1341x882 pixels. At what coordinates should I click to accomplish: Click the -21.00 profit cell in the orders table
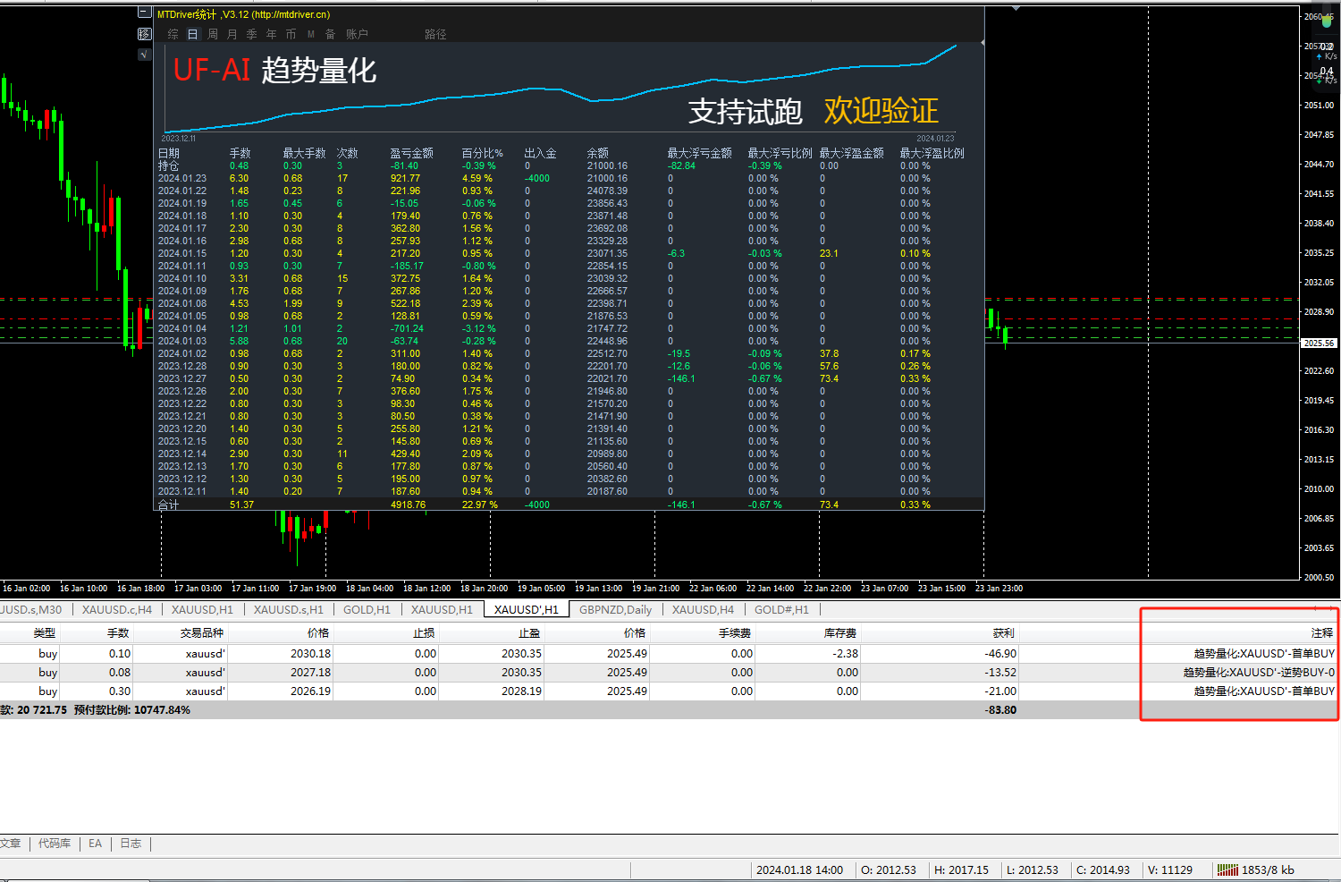[x=1000, y=691]
